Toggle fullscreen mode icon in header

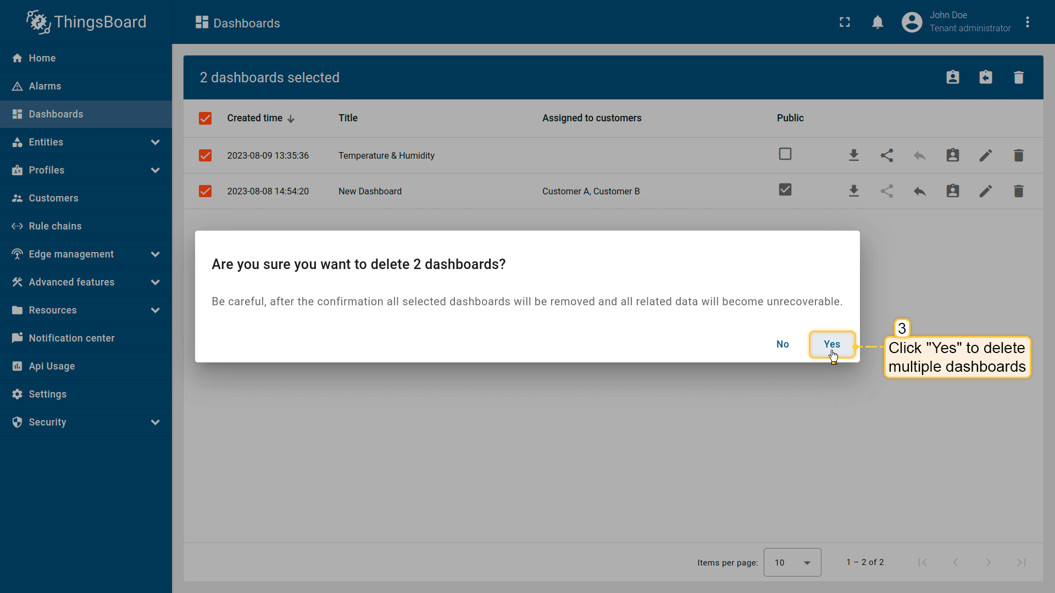(x=845, y=23)
